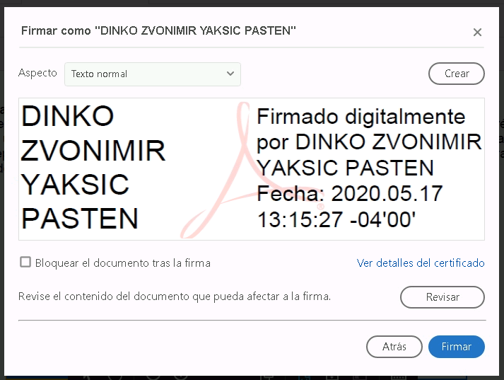Click the 'Aspecto' label
504x380 pixels.
(x=37, y=73)
